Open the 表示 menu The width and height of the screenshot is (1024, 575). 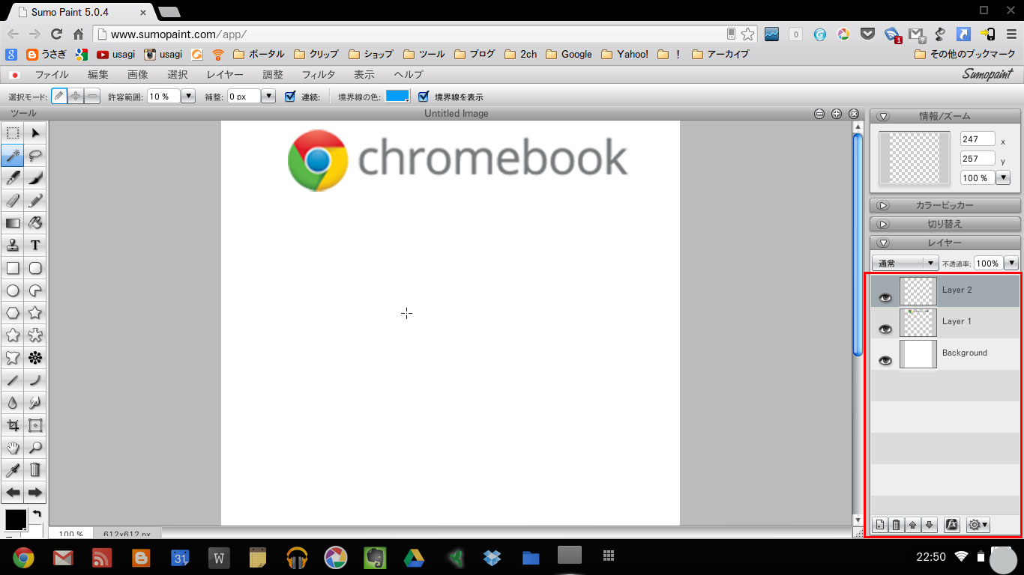coord(364,75)
